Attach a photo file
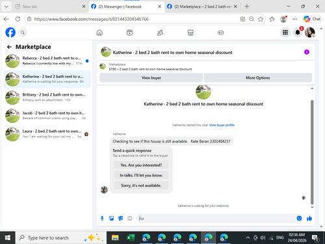Screen dimensions: 325x244 [111, 218]
